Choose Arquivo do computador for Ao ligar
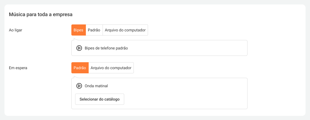The width and height of the screenshot is (310, 120). click(125, 30)
